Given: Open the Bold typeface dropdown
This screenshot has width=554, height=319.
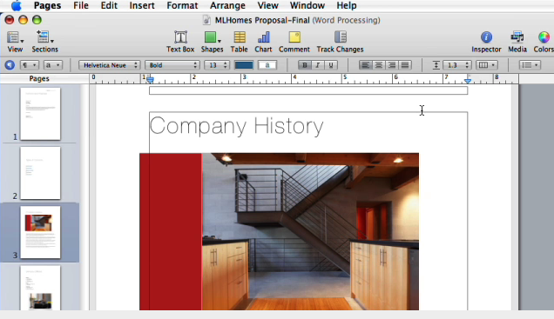Looking at the screenshot, I should [172, 65].
